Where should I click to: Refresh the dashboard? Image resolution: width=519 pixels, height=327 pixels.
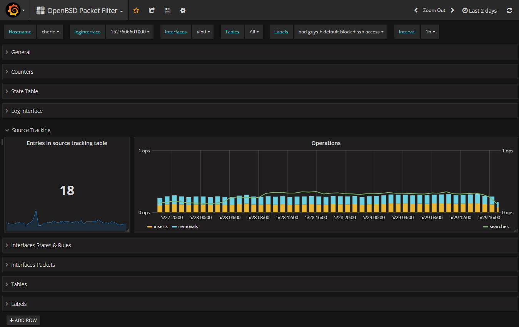(x=509, y=10)
